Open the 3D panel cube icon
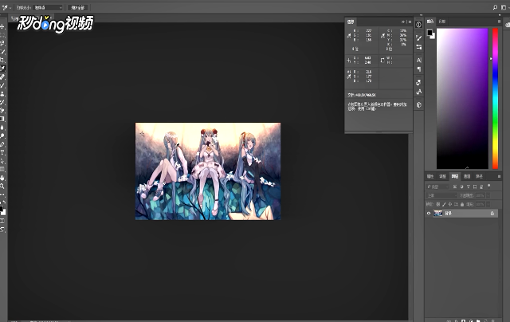This screenshot has height=322, width=510. [419, 104]
